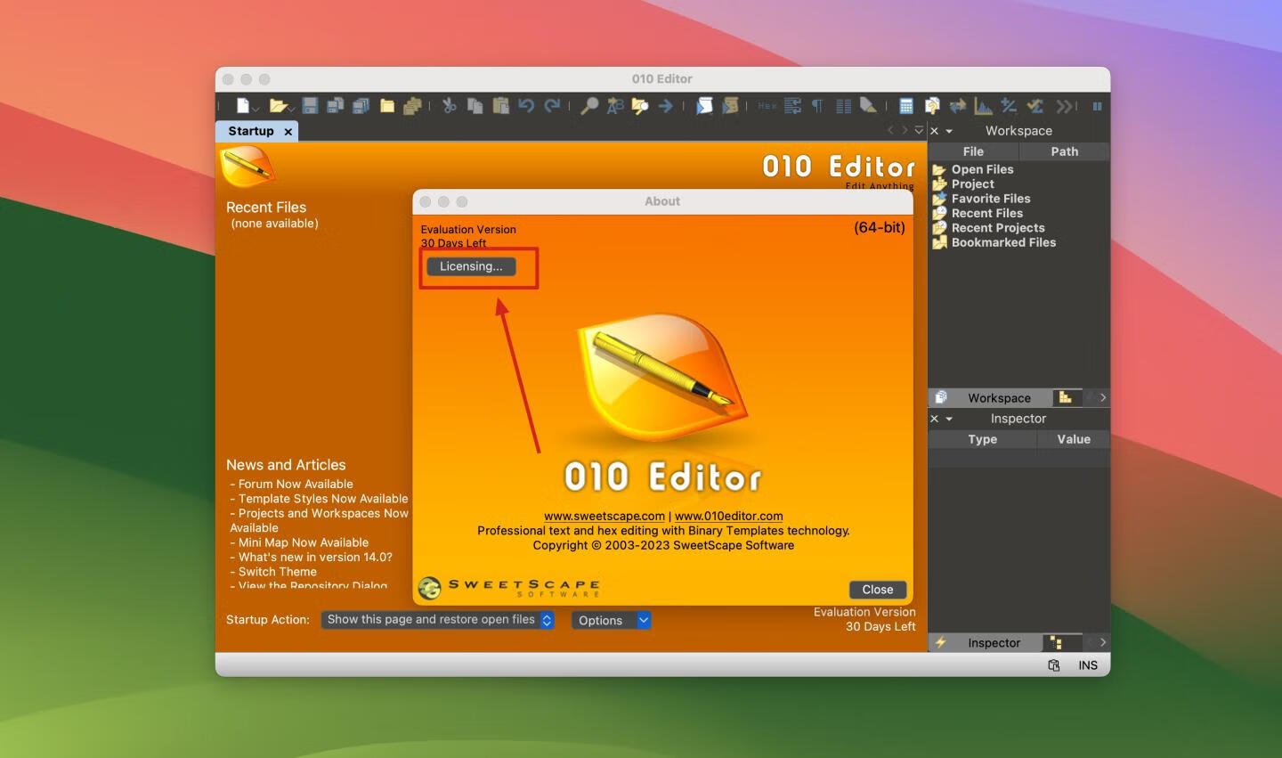1282x758 pixels.
Task: Open www.010editor.com link
Action: click(x=729, y=516)
